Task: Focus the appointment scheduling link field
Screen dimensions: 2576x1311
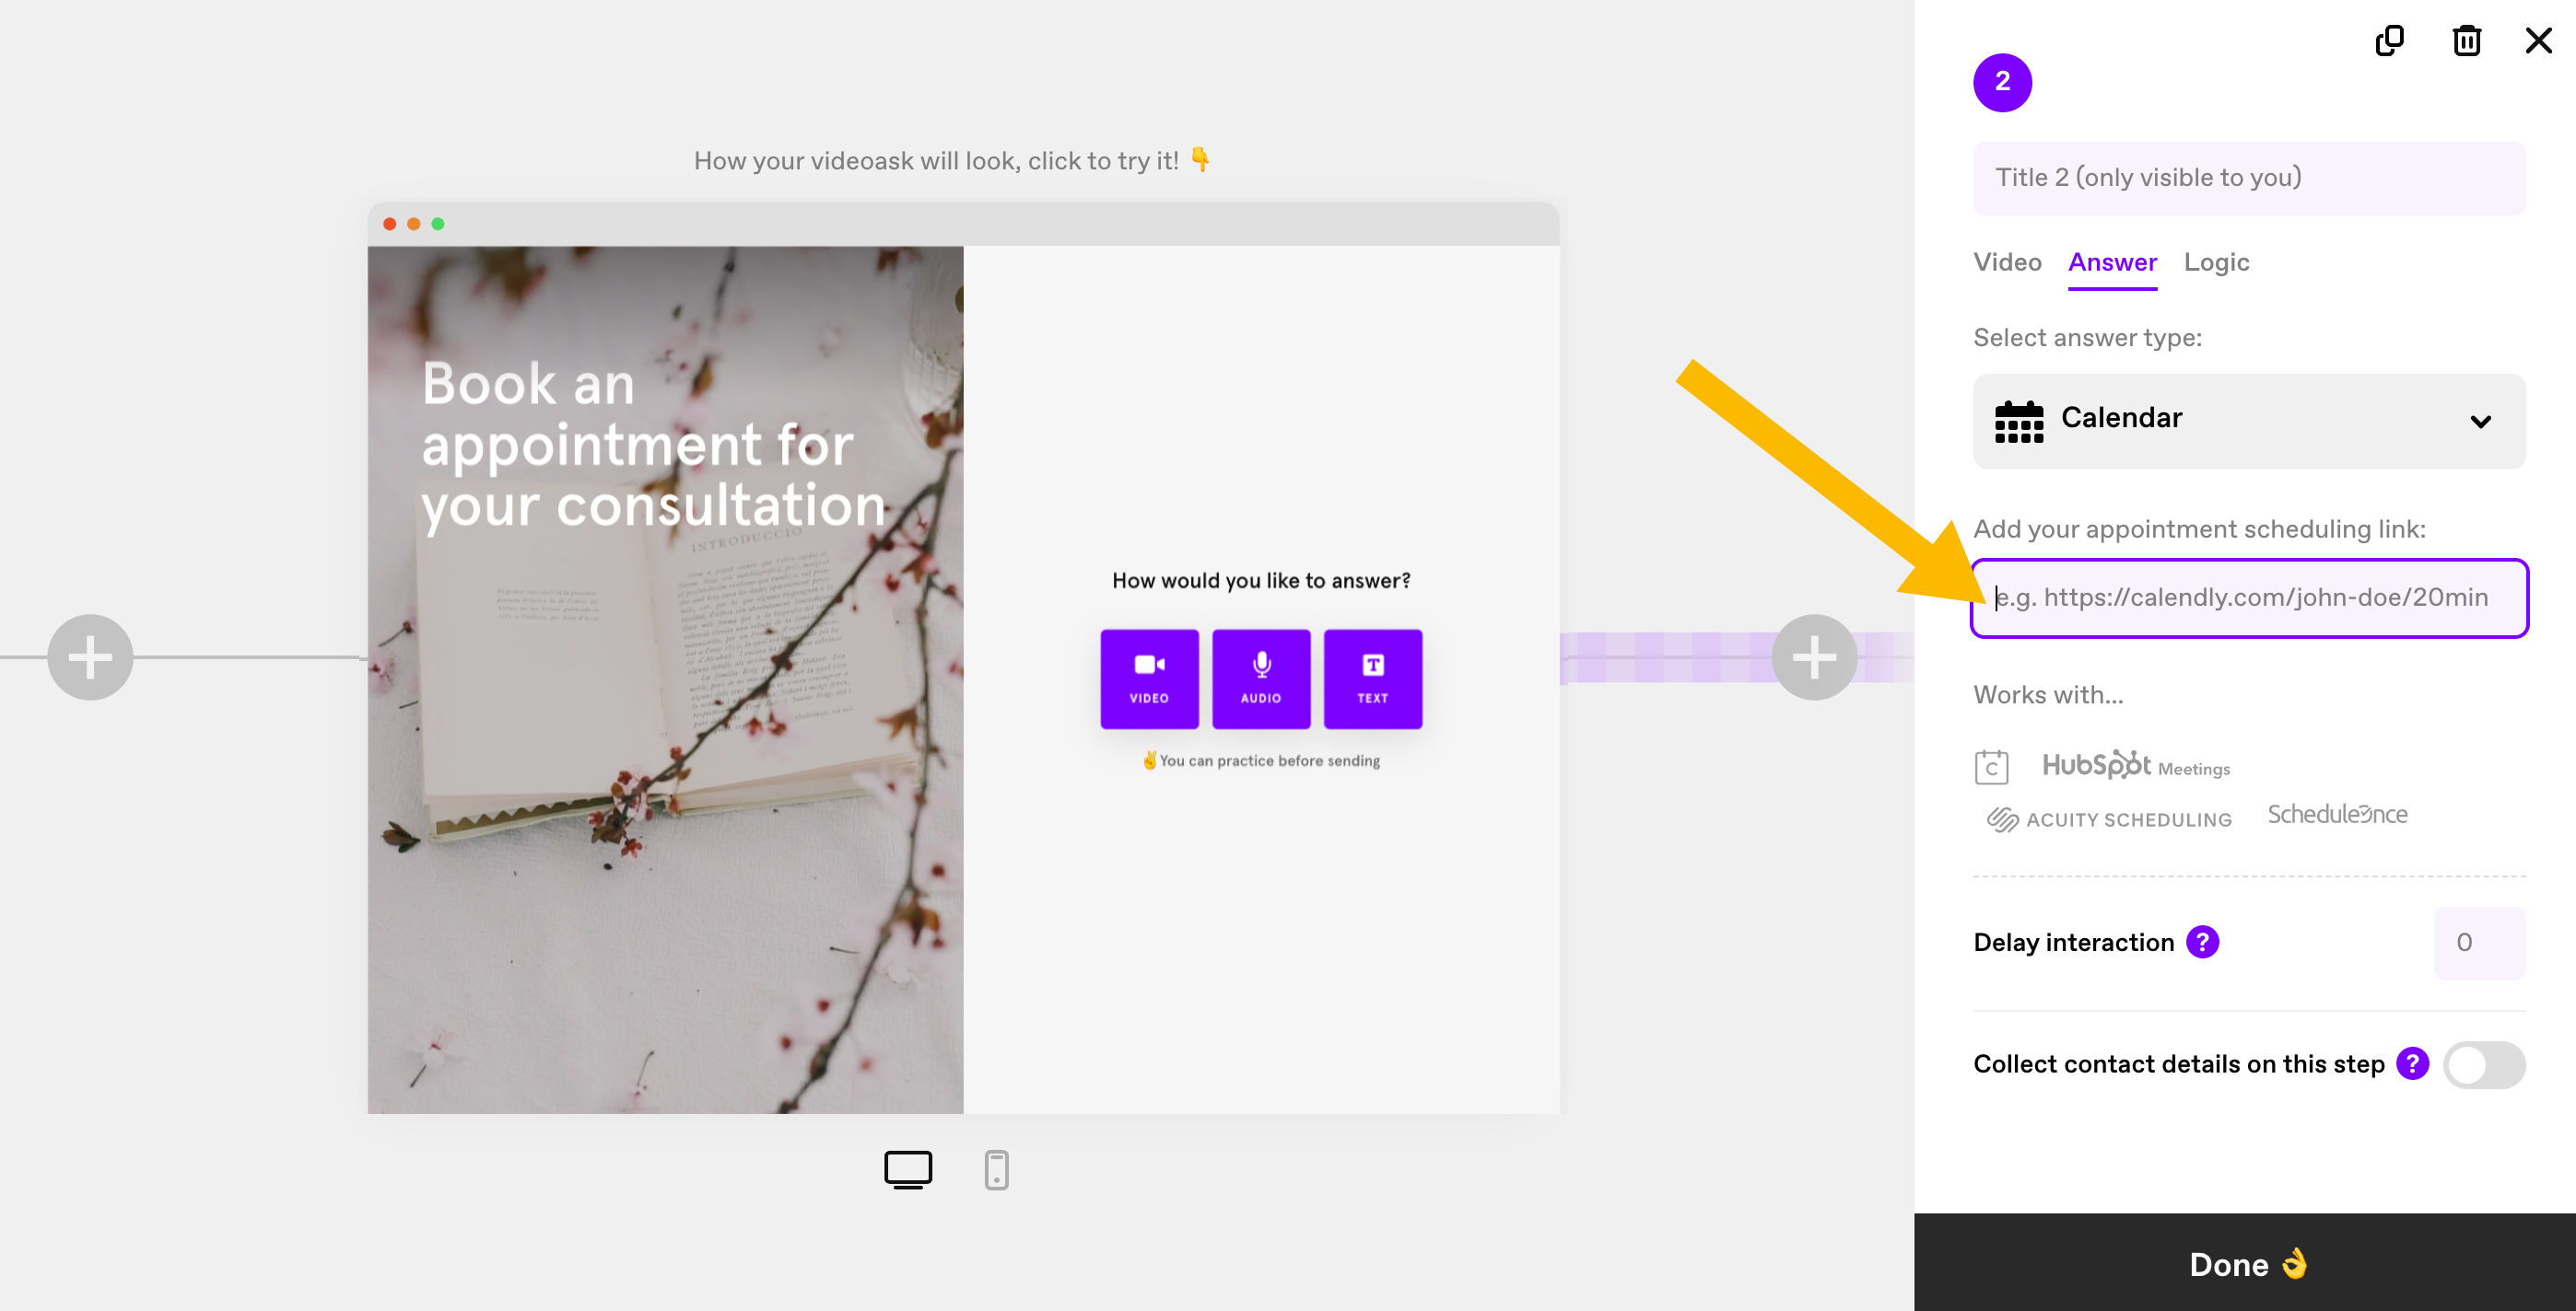Action: pyautogui.click(x=2249, y=597)
